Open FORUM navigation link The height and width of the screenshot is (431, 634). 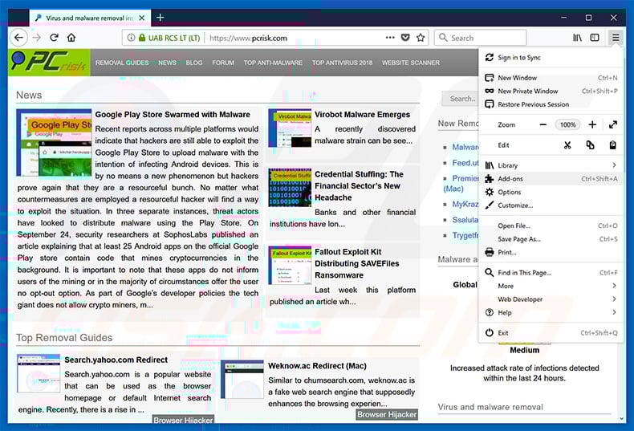223,63
